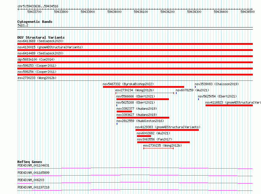Screen dimensions: 261x194
Task: Click the red bar under nsv6413669
Action: [135, 44]
